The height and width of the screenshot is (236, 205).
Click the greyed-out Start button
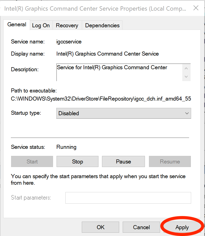click(32, 161)
